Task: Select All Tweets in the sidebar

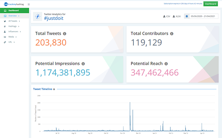Action: pos(13,21)
